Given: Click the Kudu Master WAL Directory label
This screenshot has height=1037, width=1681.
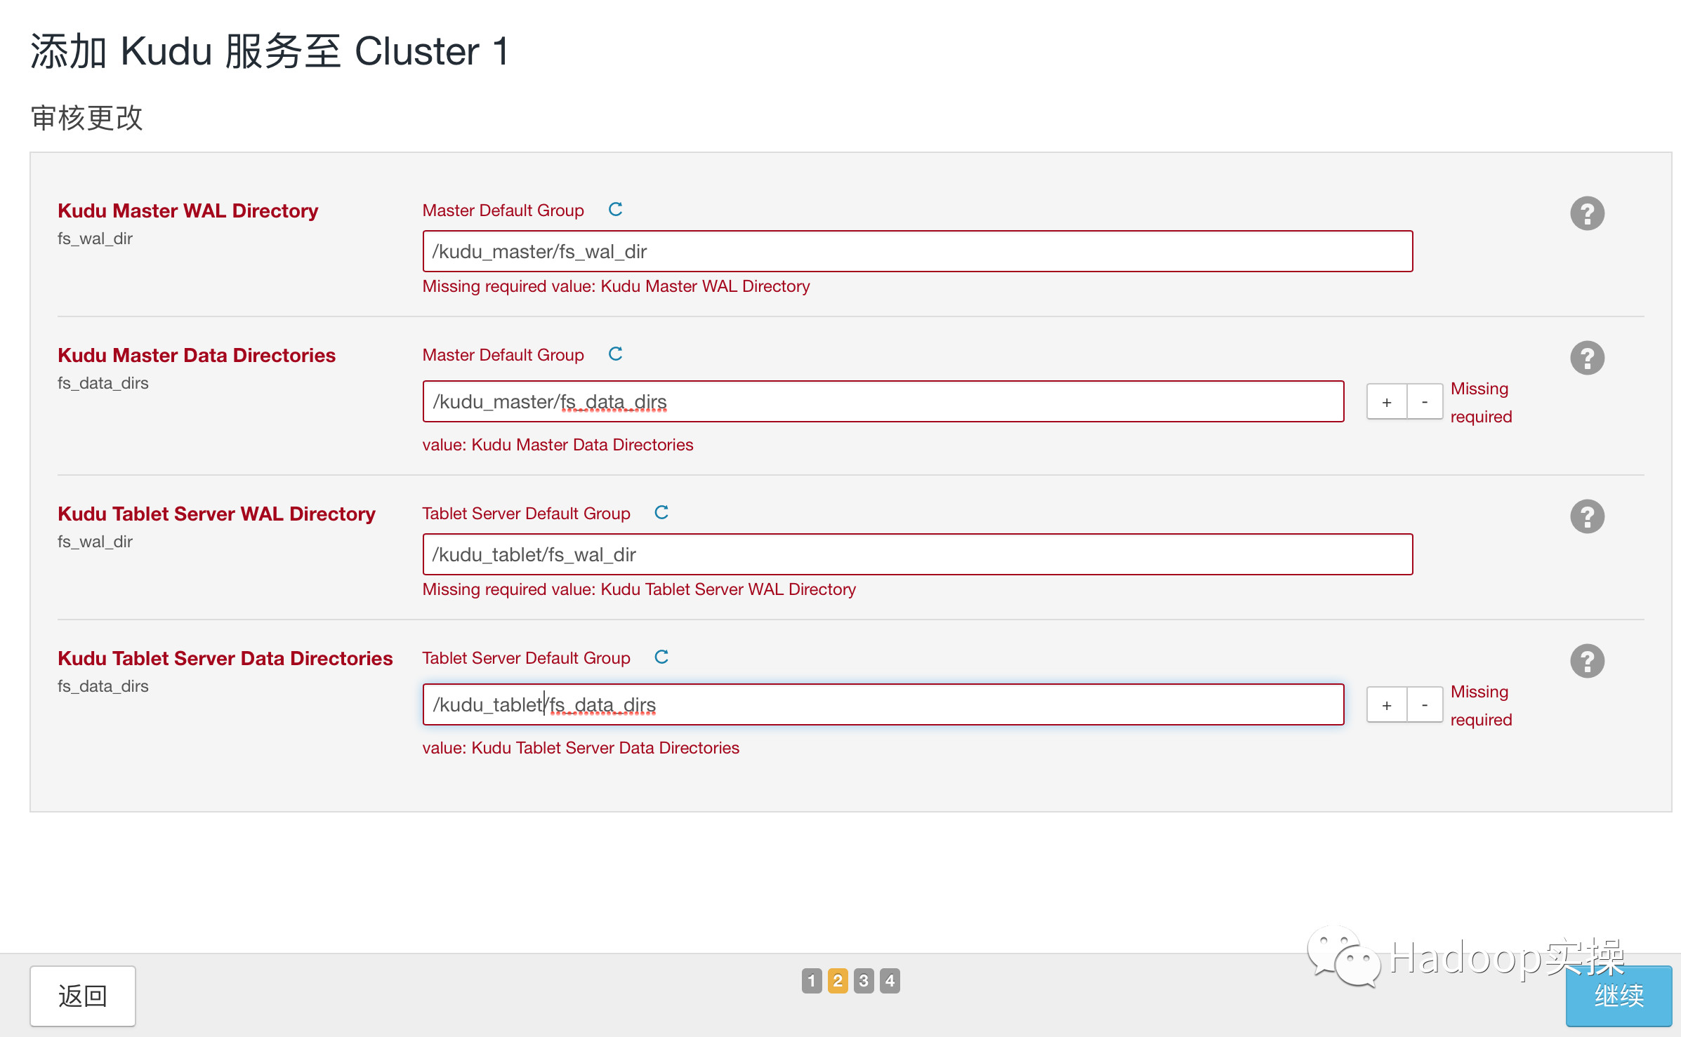Looking at the screenshot, I should (187, 210).
